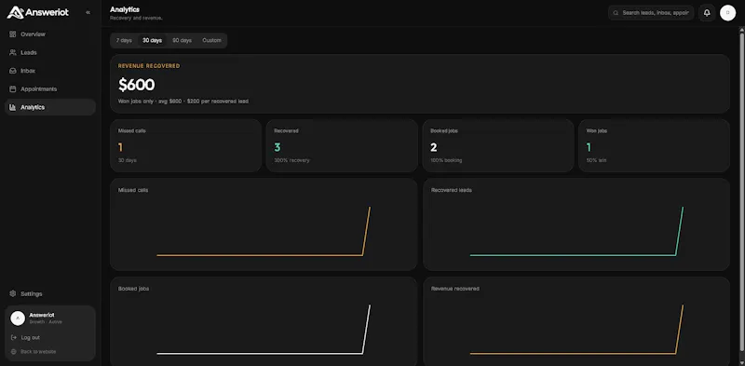Click the Booked jobs count 2
Viewport: 745px width, 366px height.
433,147
